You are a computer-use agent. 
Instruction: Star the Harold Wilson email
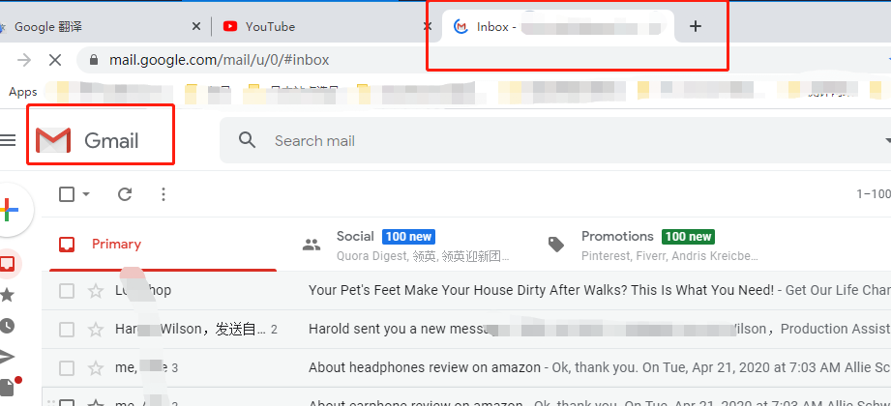pos(96,330)
